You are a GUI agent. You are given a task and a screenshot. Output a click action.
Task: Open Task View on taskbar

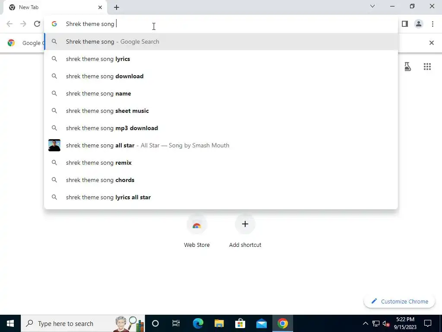[176, 323]
